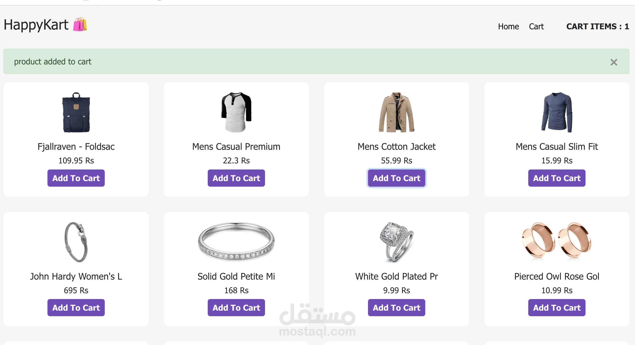Click the Mens Casual Premium shirt image
The image size is (635, 345).
pos(236,112)
